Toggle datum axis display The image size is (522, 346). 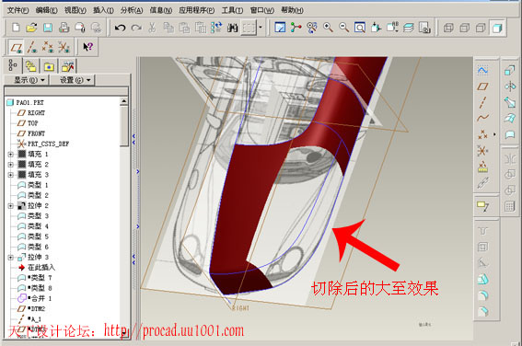pyautogui.click(x=32, y=47)
